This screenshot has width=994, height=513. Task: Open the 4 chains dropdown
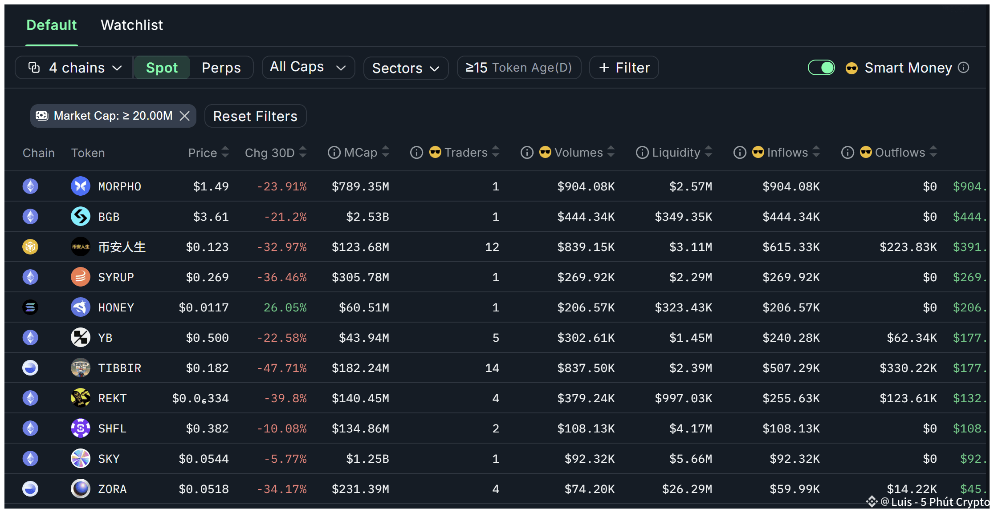tap(74, 68)
